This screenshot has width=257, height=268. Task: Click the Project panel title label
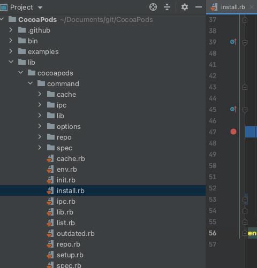tap(21, 7)
